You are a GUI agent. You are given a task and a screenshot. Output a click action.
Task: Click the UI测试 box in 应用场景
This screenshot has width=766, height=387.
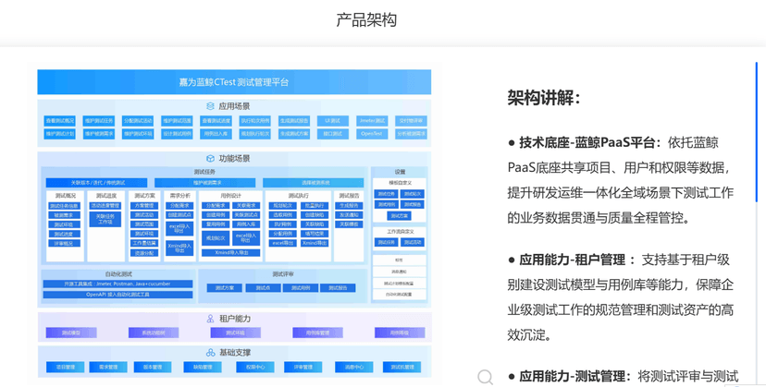point(333,121)
